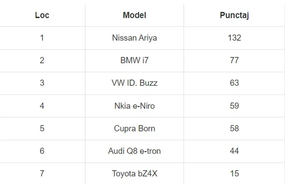Select the Cupra Born cell
Viewport: 285px width, 184px height.
click(134, 128)
